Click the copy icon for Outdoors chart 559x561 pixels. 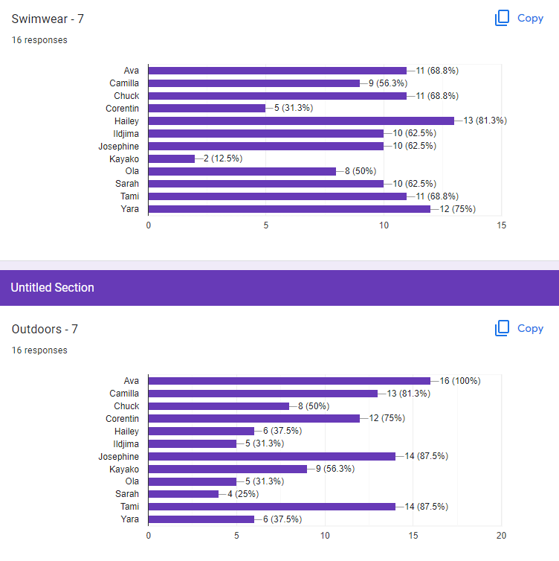click(502, 328)
